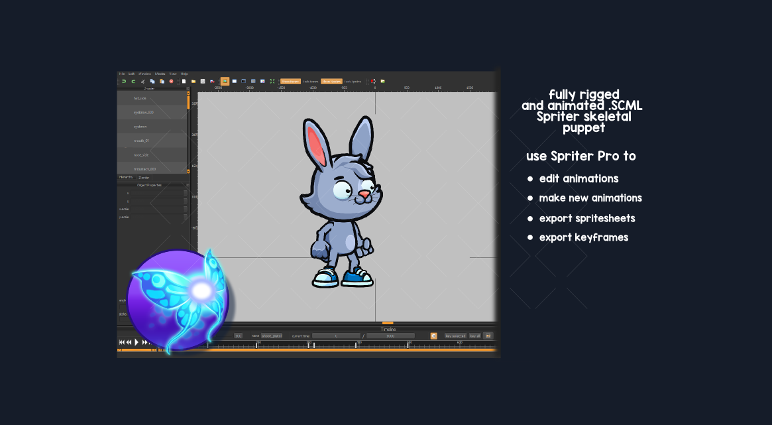Click the red Delete circle icon

coord(172,82)
